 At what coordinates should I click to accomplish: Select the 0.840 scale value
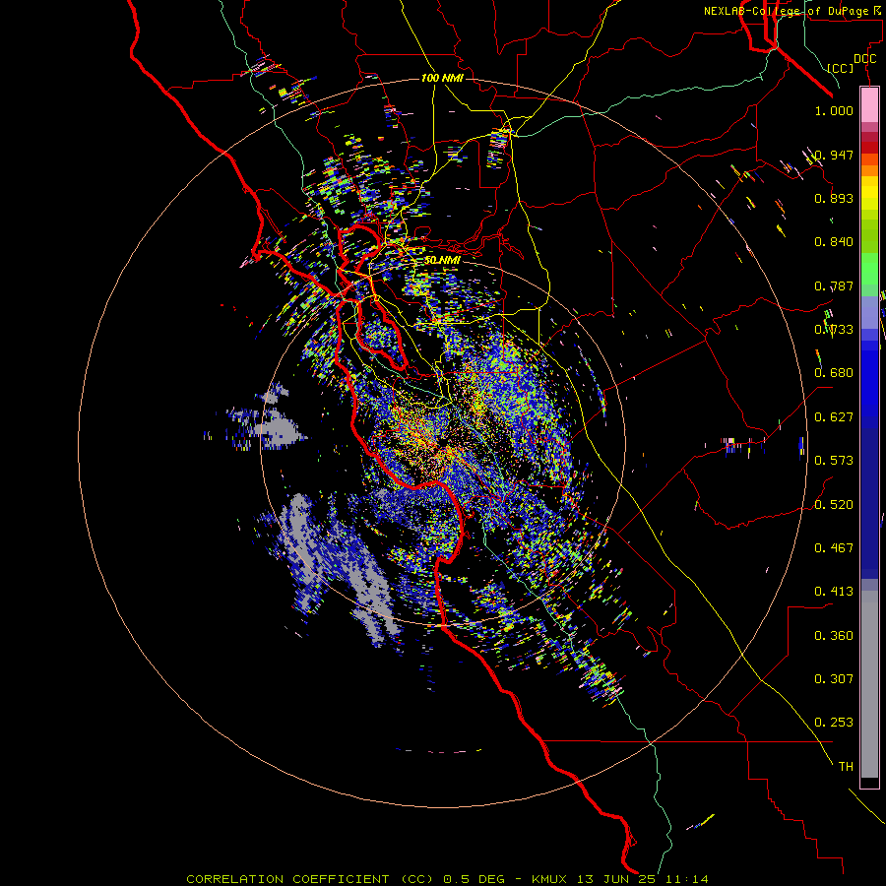point(834,242)
